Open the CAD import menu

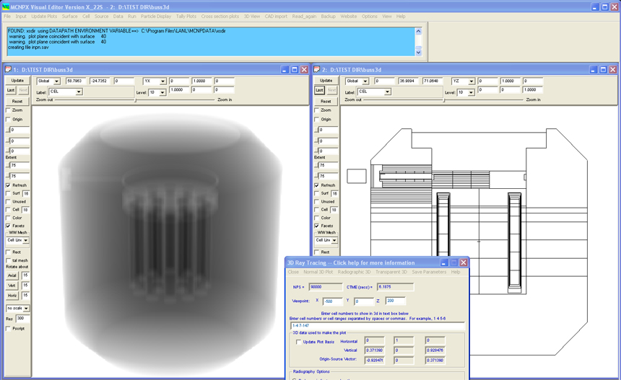(276, 16)
